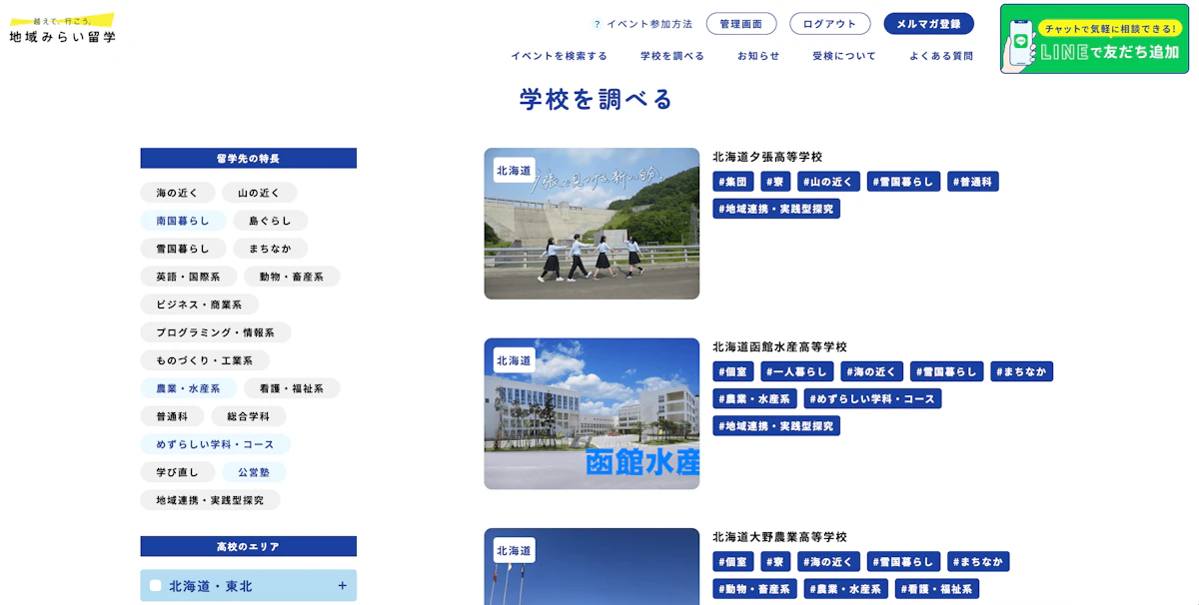1199x605 pixels.
Task: Open the お知らせ menu item
Action: click(758, 56)
